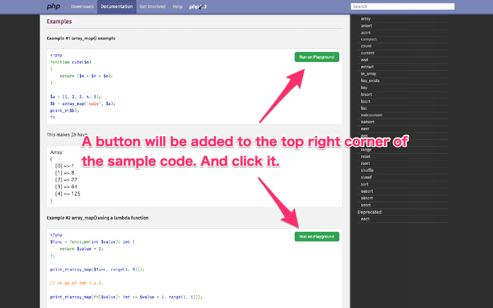Image resolution: width=493 pixels, height=308 pixels.
Task: Open the each function under Deprecated
Action: 365,219
